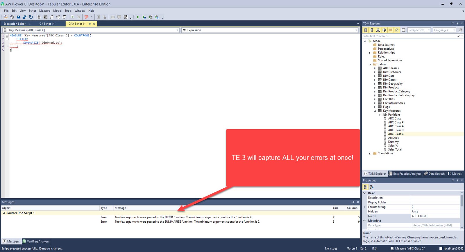Switch to the Expression Editor tab
465x252 pixels.
pyautogui.click(x=15, y=24)
